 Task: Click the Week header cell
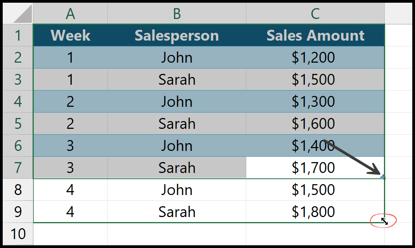(x=71, y=35)
